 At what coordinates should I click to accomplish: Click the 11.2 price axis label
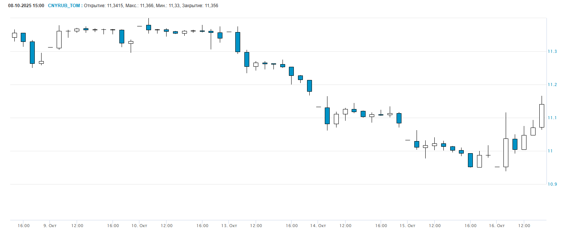pyautogui.click(x=553, y=85)
